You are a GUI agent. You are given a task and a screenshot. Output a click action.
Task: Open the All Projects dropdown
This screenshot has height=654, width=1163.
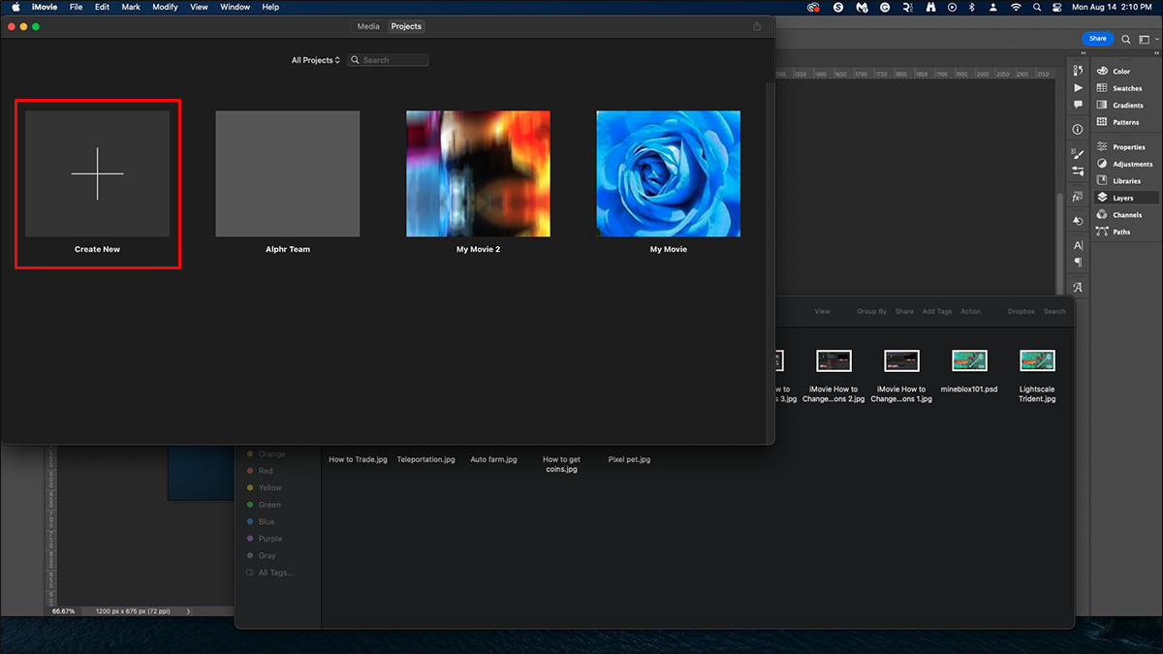pyautogui.click(x=315, y=59)
